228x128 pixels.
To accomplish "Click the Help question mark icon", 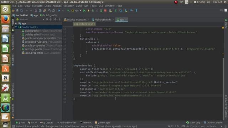I will tap(136, 11).
